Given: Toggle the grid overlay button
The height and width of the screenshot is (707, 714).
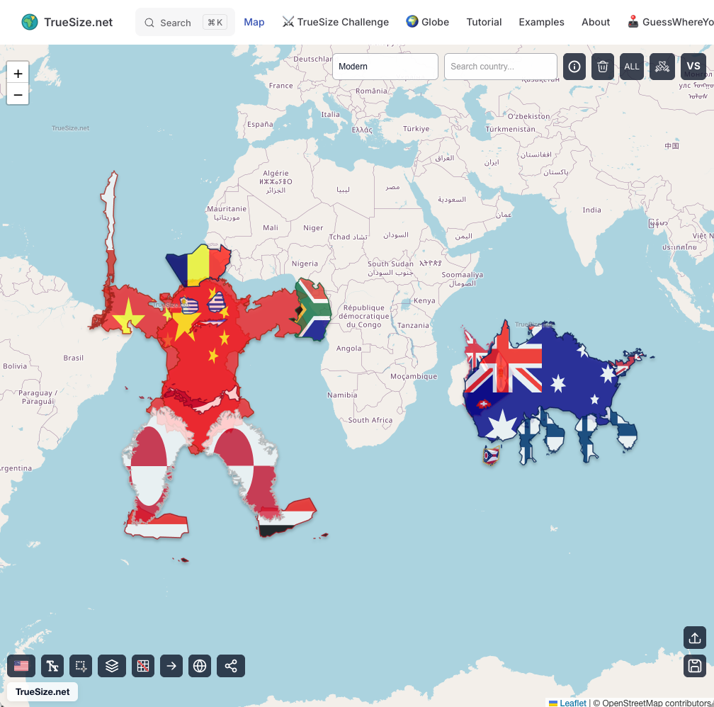Looking at the screenshot, I should [143, 666].
